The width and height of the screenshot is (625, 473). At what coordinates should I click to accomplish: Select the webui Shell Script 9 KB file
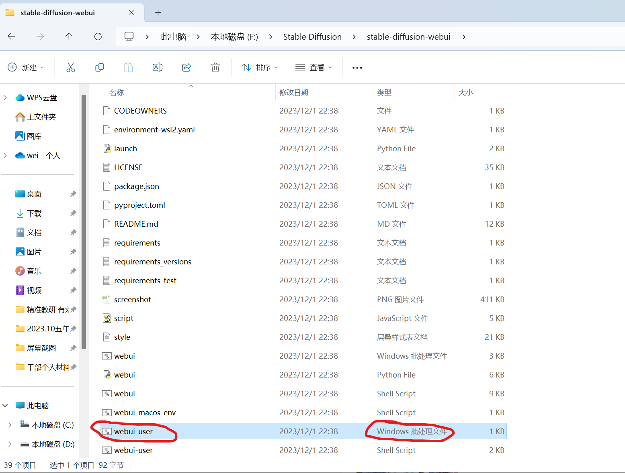click(303, 394)
